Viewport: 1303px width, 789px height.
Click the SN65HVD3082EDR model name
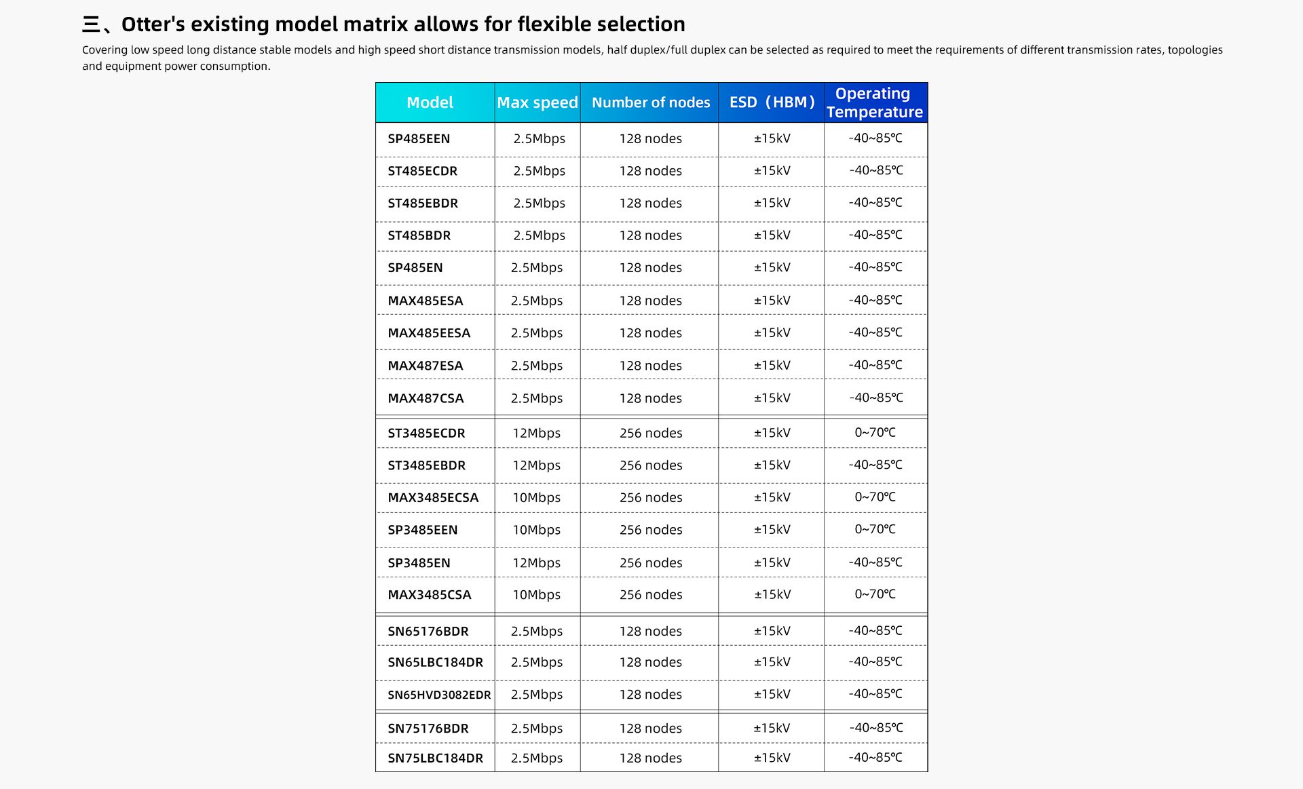point(439,695)
